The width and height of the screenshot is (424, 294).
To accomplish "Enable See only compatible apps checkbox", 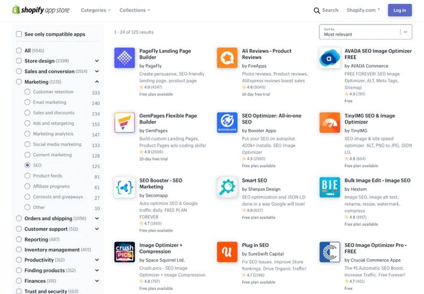I will (19, 34).
